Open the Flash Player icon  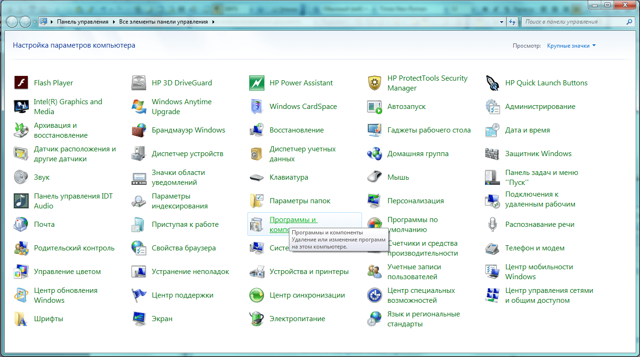[21, 83]
